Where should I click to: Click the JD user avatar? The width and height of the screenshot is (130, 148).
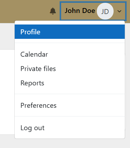[x=105, y=11]
